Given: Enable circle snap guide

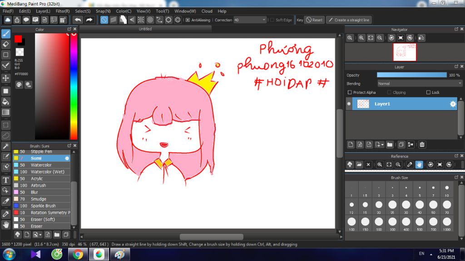Looking at the screenshot, I should [x=150, y=20].
